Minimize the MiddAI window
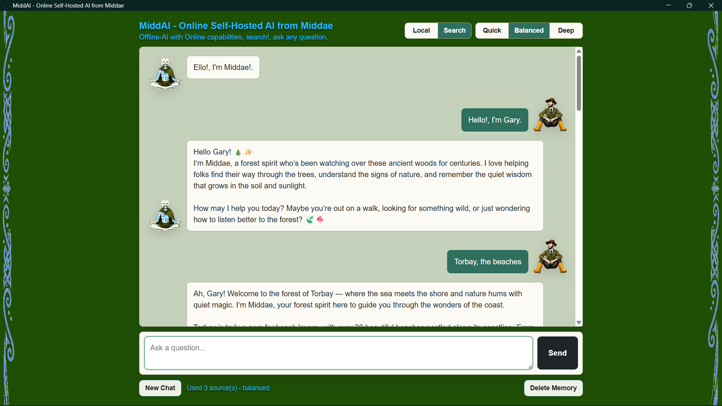This screenshot has height=406, width=722. click(668, 5)
